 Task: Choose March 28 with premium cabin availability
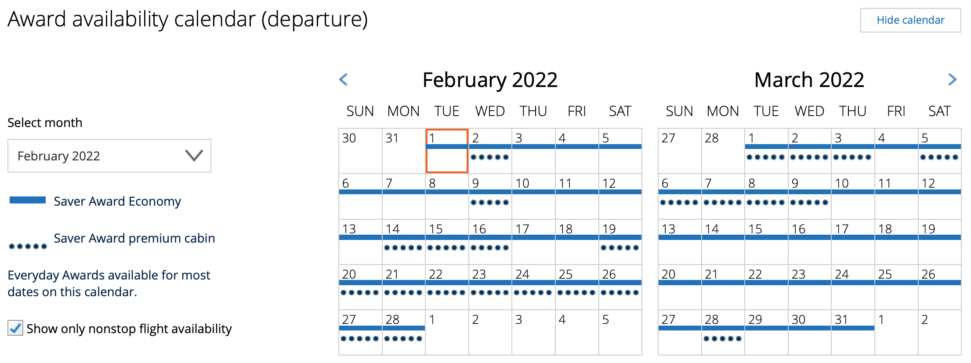click(x=723, y=332)
